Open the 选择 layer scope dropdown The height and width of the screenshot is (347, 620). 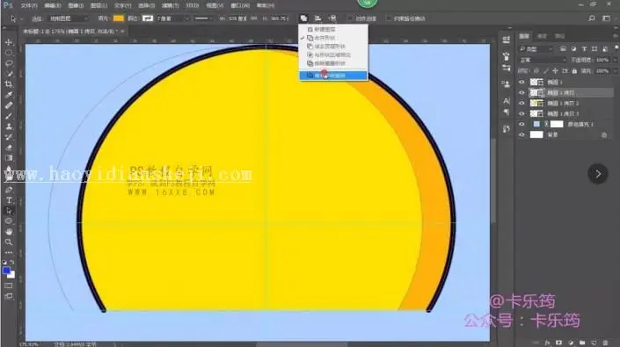pos(69,18)
